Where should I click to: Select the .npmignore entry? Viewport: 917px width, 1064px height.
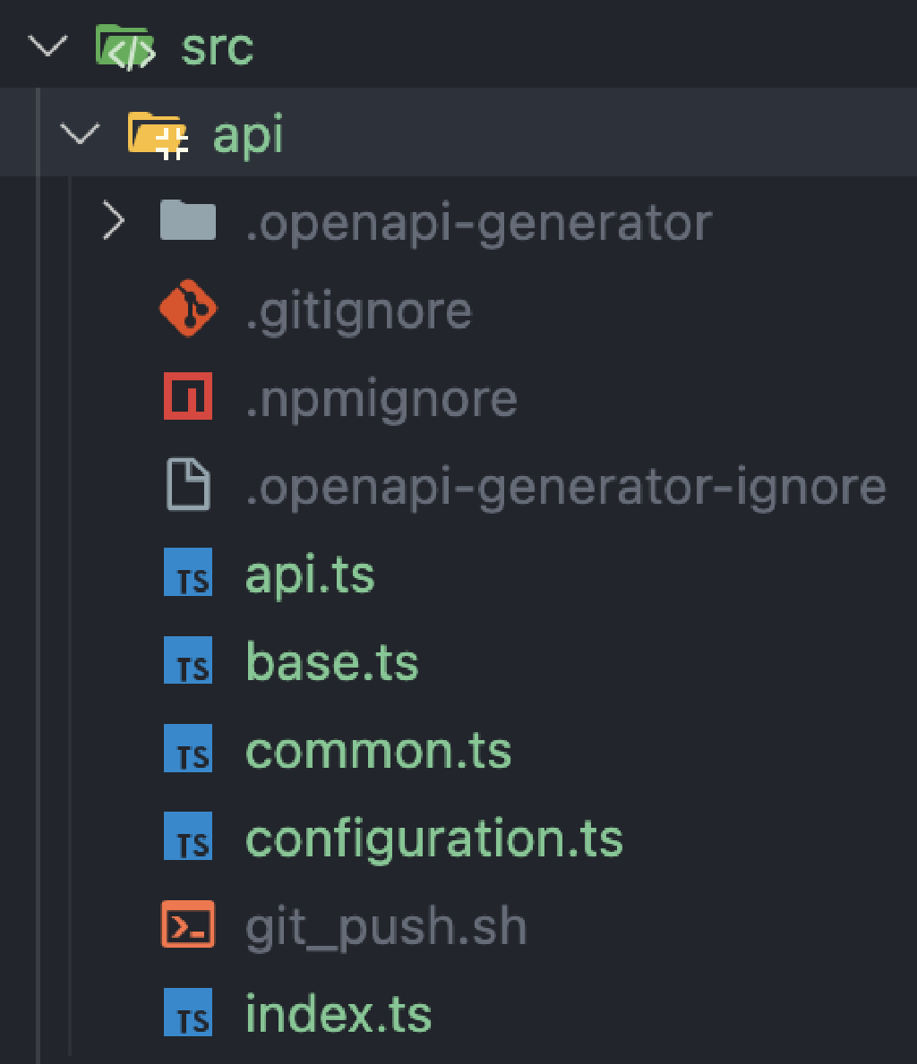pyautogui.click(x=381, y=396)
